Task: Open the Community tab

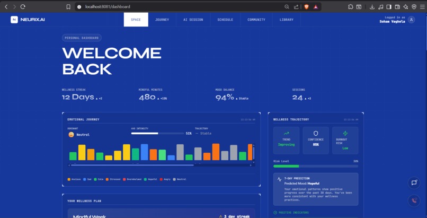Action: click(x=256, y=20)
